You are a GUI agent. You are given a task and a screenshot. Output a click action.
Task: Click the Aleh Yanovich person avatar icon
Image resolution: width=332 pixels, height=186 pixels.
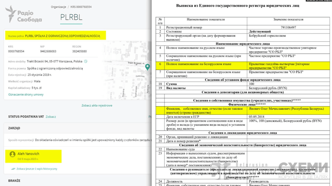13,154
